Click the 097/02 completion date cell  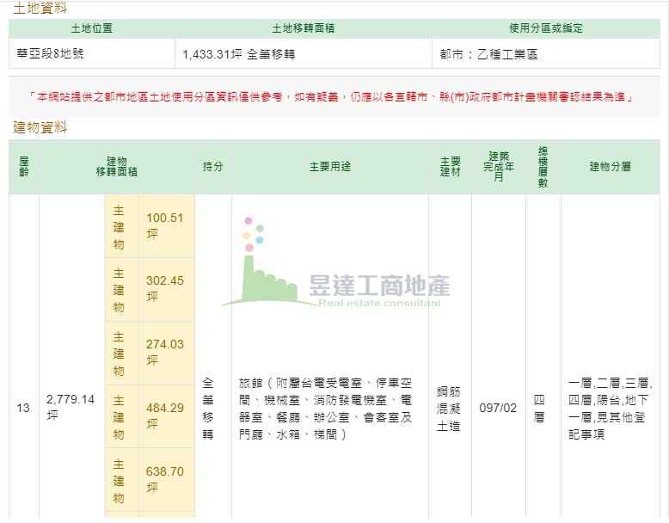click(x=498, y=408)
